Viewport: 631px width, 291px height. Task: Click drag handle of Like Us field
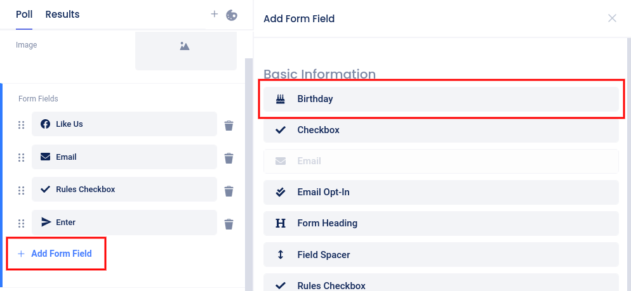tap(21, 125)
